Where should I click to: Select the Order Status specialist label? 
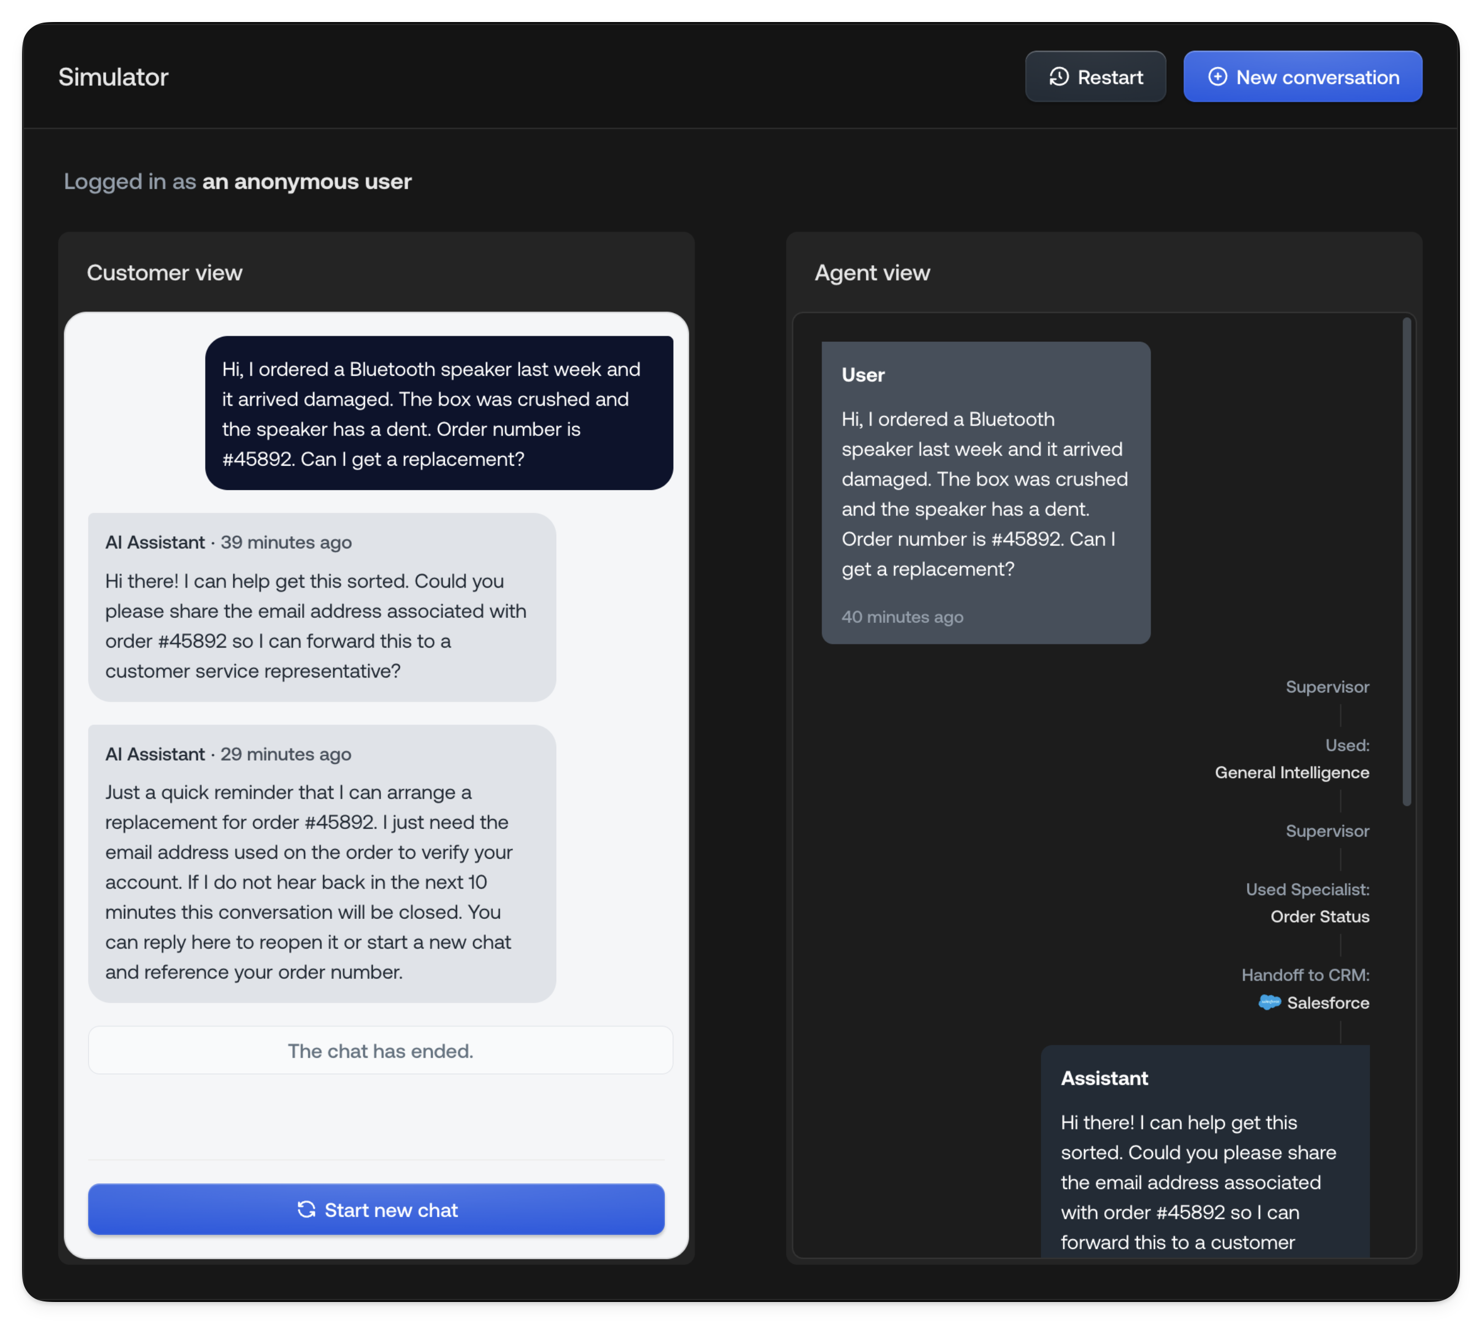click(x=1319, y=917)
